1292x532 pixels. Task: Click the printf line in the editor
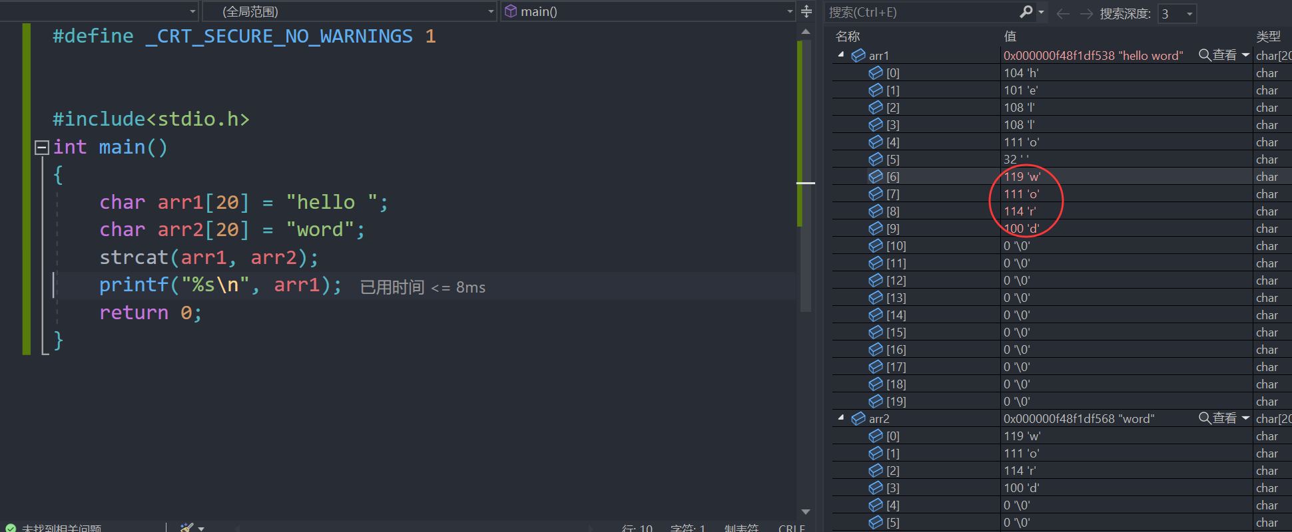pos(220,285)
